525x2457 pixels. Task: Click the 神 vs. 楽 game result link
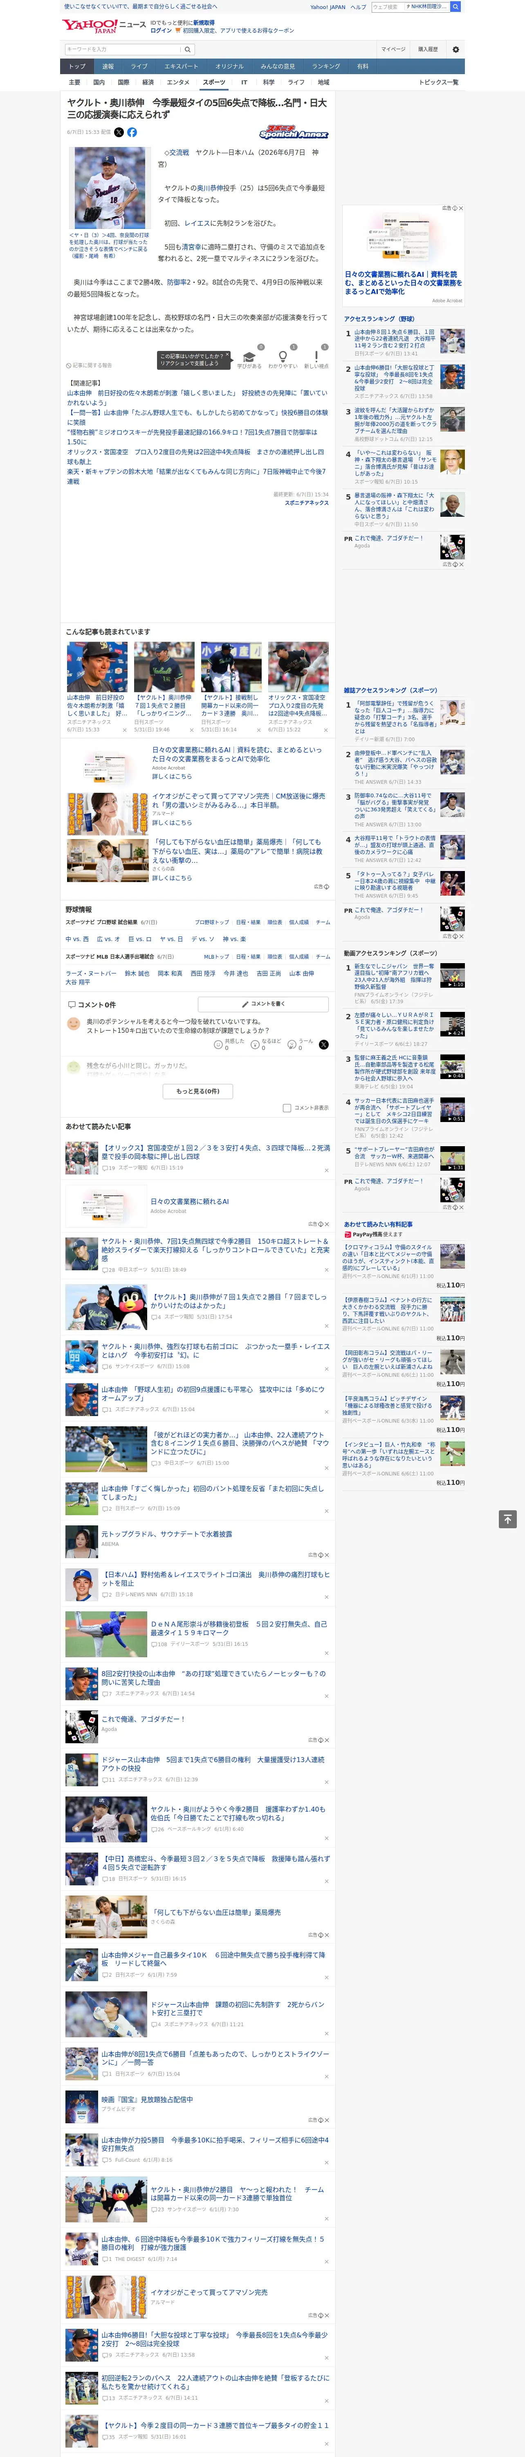coord(233,939)
